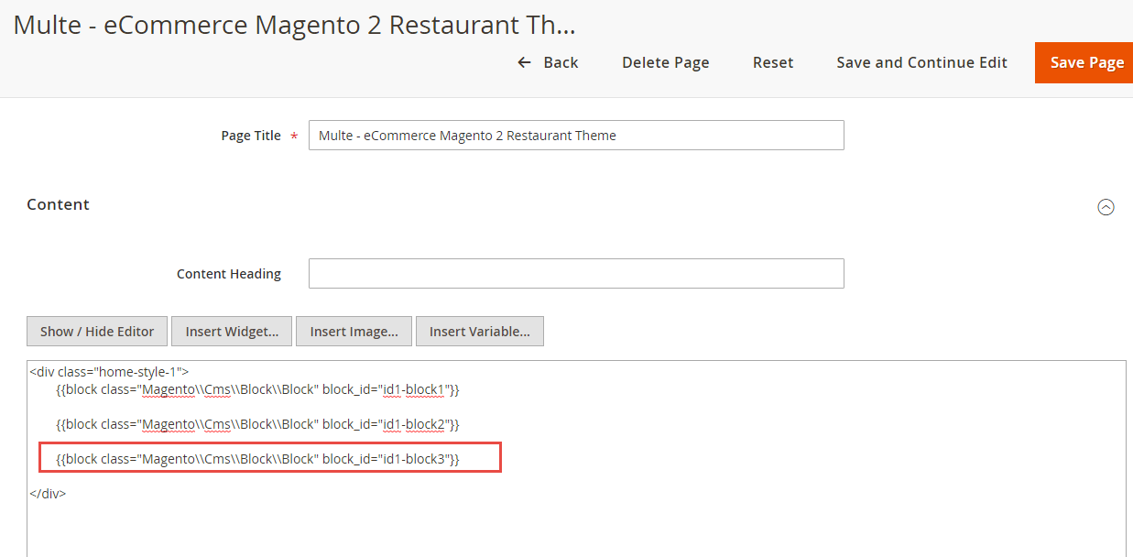Screen dimensions: 1133x557
Task: Save the page with Save Page
Action: point(1086,62)
